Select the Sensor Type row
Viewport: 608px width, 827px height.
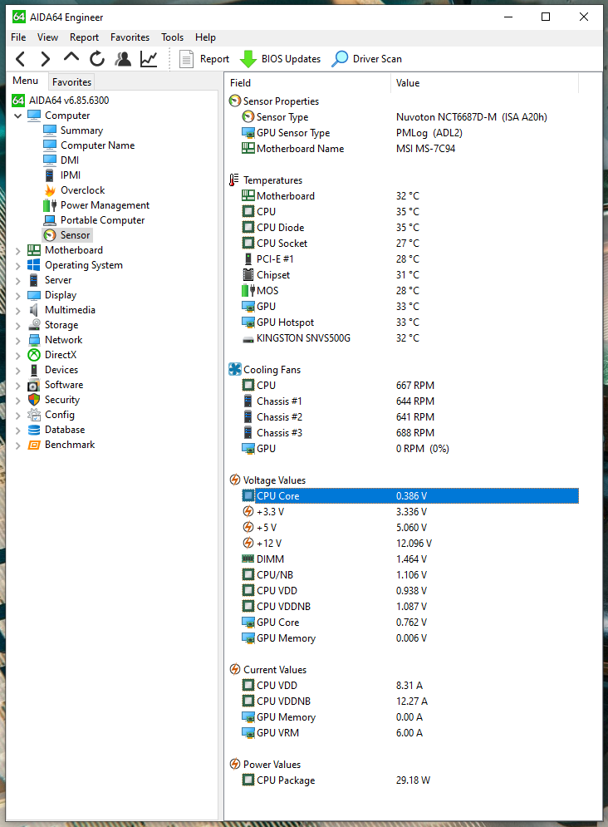(409, 117)
